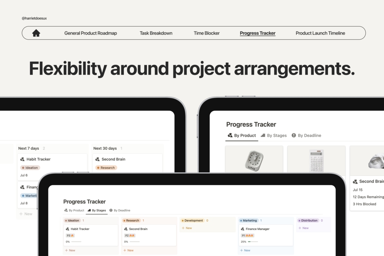Select By Product tab in right tablet
Viewport: 384px width, 256px height.
(242, 135)
